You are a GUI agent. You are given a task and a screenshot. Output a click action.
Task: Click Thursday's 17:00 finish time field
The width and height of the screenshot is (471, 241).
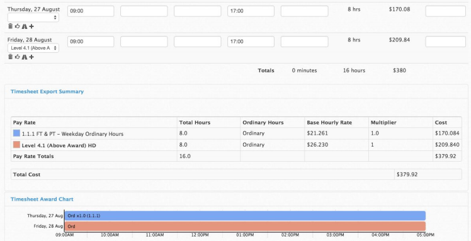tap(251, 11)
